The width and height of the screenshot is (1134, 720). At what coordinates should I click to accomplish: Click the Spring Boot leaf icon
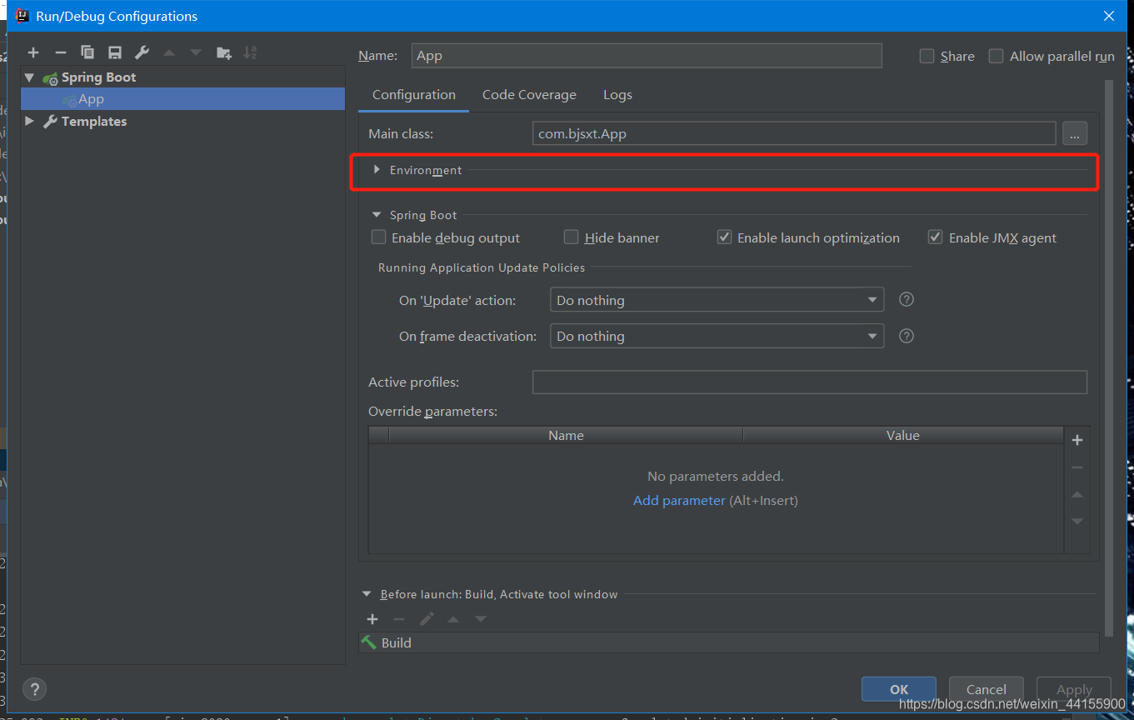[51, 77]
